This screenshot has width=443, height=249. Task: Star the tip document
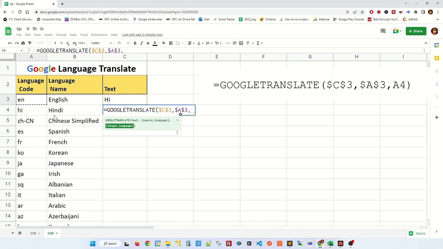[x=28, y=29]
